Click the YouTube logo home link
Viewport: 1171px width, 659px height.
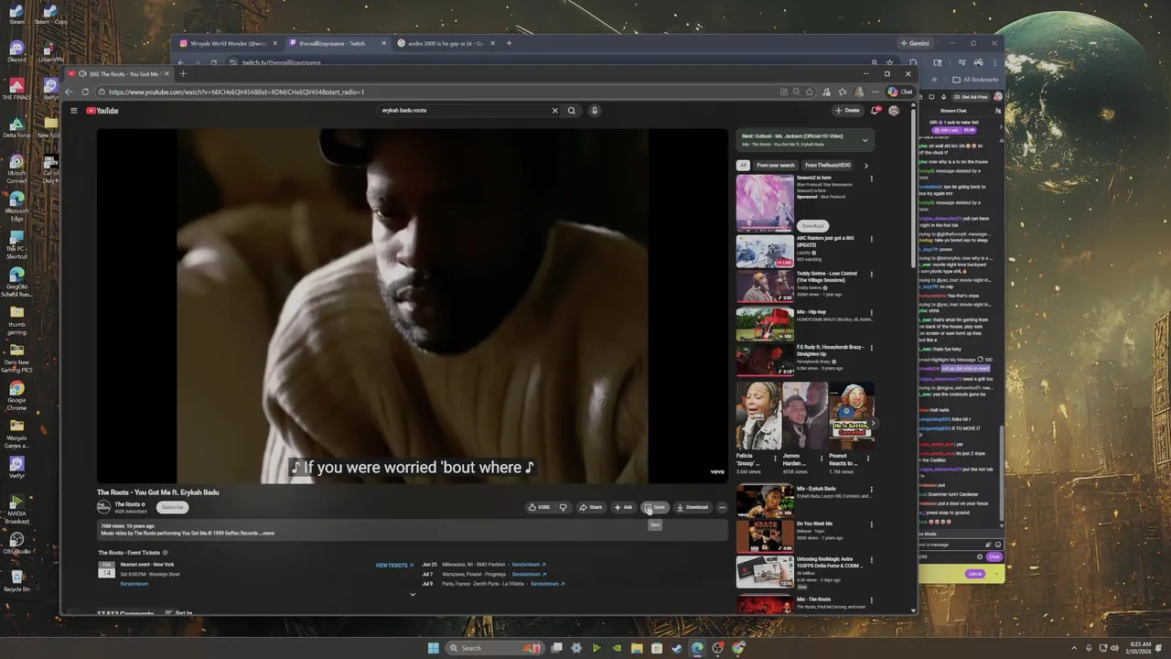click(x=102, y=111)
